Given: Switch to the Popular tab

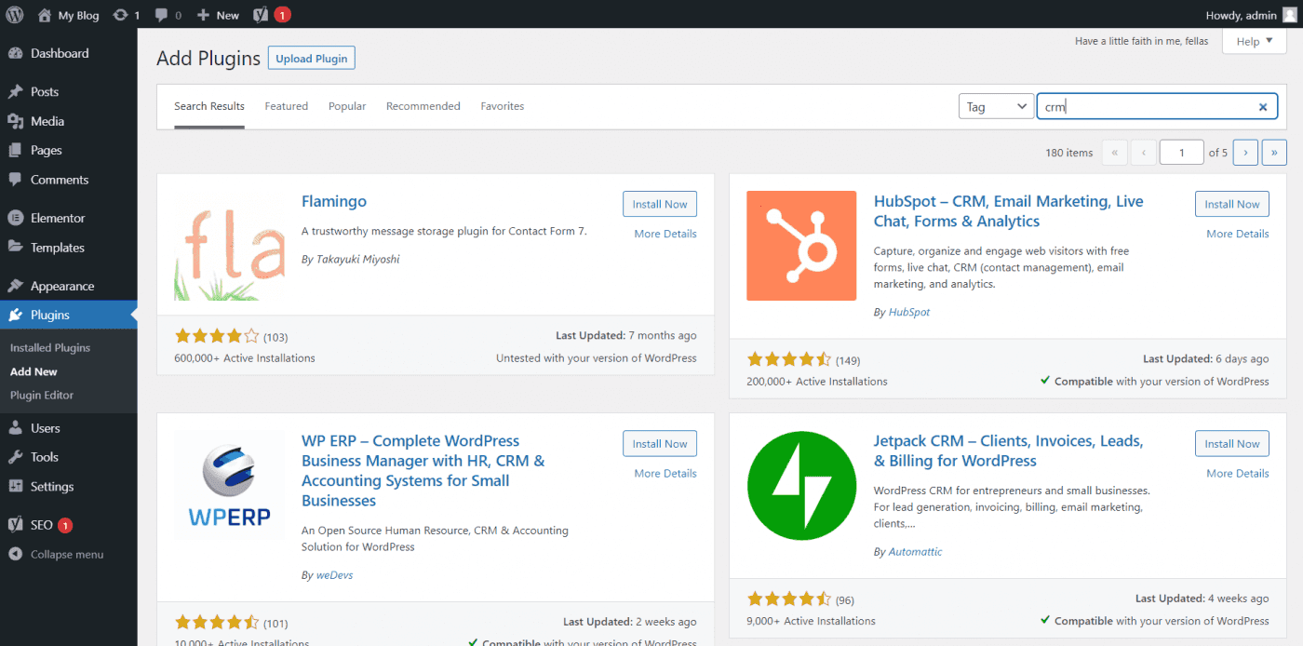Looking at the screenshot, I should [347, 106].
